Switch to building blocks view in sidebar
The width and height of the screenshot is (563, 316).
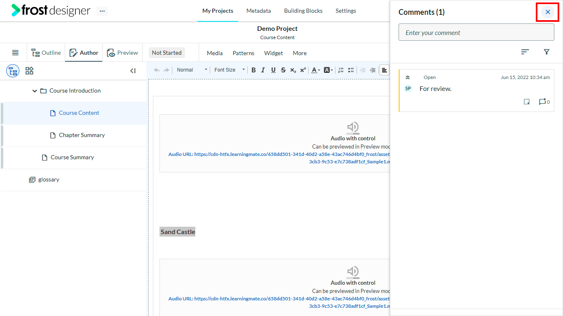(29, 71)
